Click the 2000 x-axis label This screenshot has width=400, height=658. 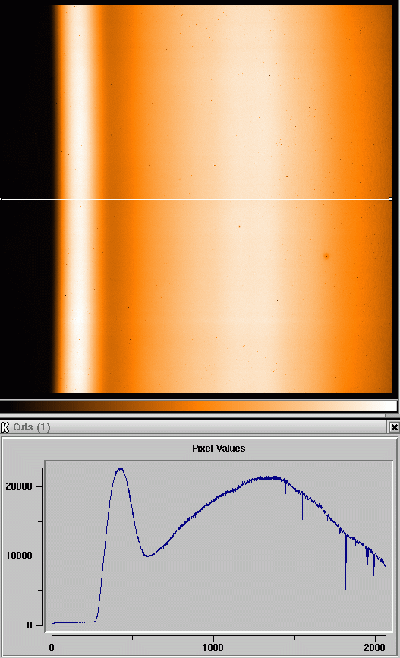374,647
